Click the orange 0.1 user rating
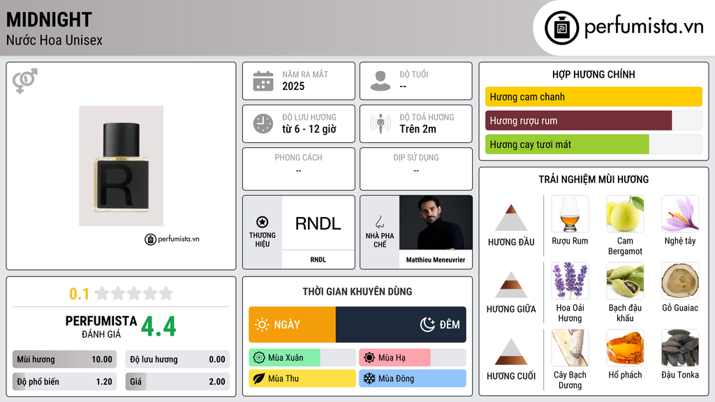 pyautogui.click(x=79, y=294)
